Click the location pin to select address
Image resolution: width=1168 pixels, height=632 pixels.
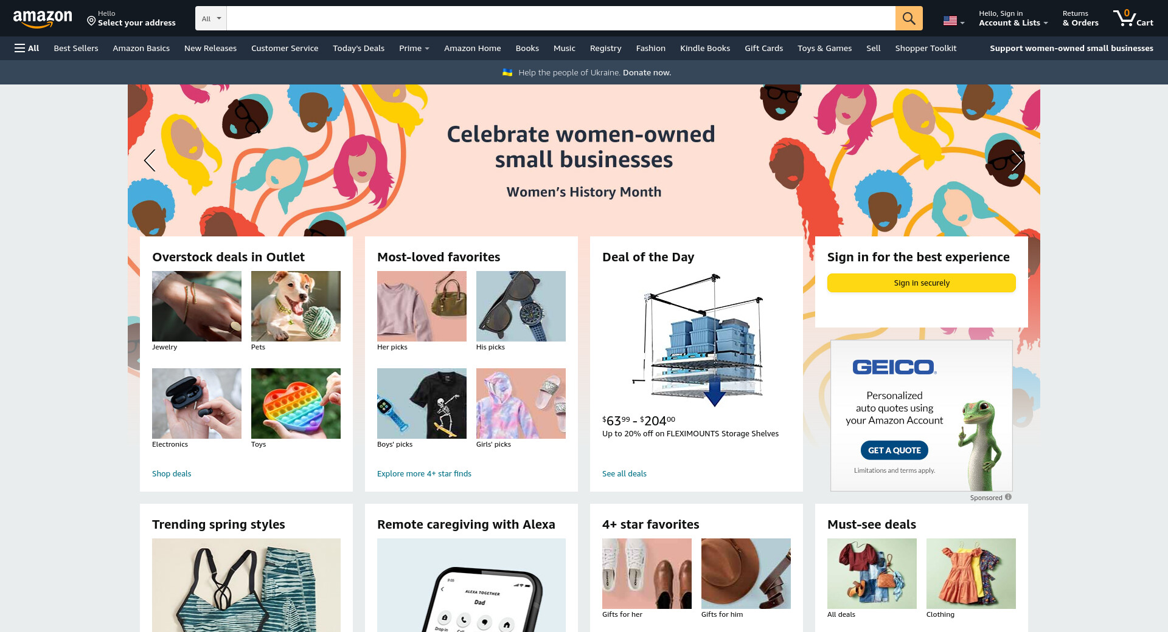(x=91, y=21)
